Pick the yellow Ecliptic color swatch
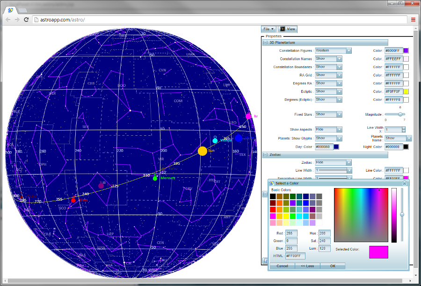The height and width of the screenshot is (286, 421). click(406, 91)
